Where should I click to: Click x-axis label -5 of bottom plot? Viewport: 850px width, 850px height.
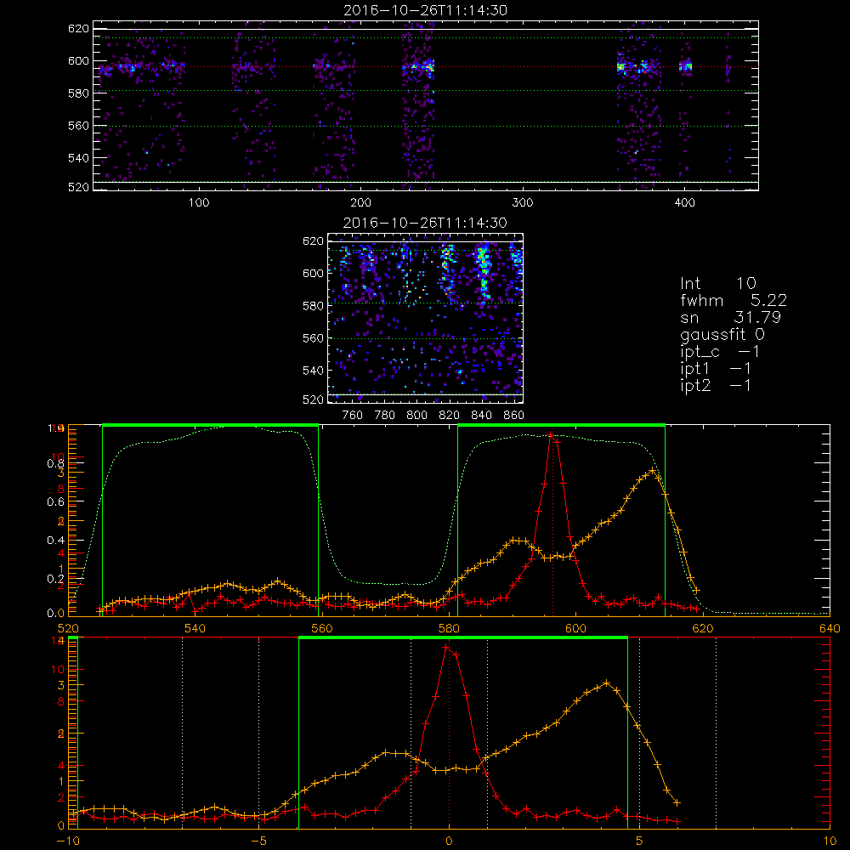click(x=258, y=841)
